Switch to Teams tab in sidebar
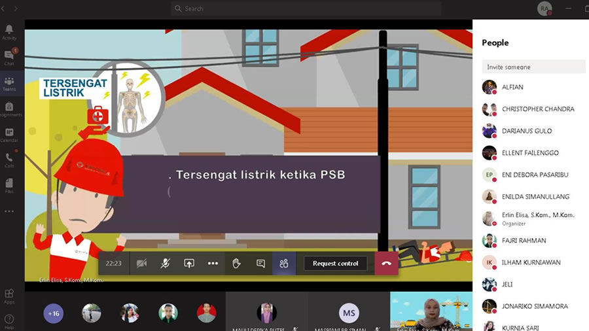This screenshot has height=331, width=589. point(9,83)
